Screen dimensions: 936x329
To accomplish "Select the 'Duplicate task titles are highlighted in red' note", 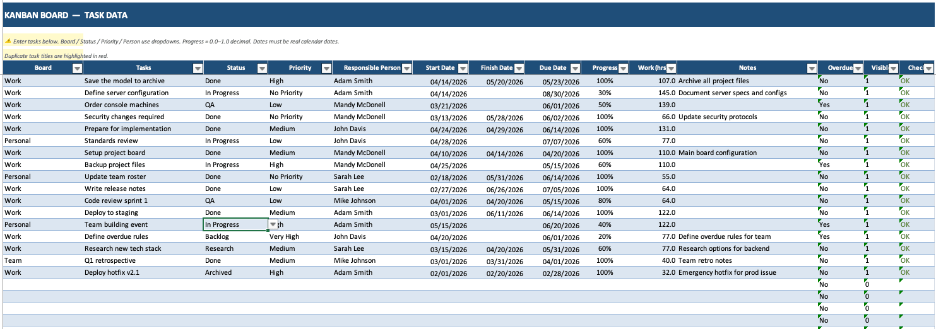I will 56,55.
